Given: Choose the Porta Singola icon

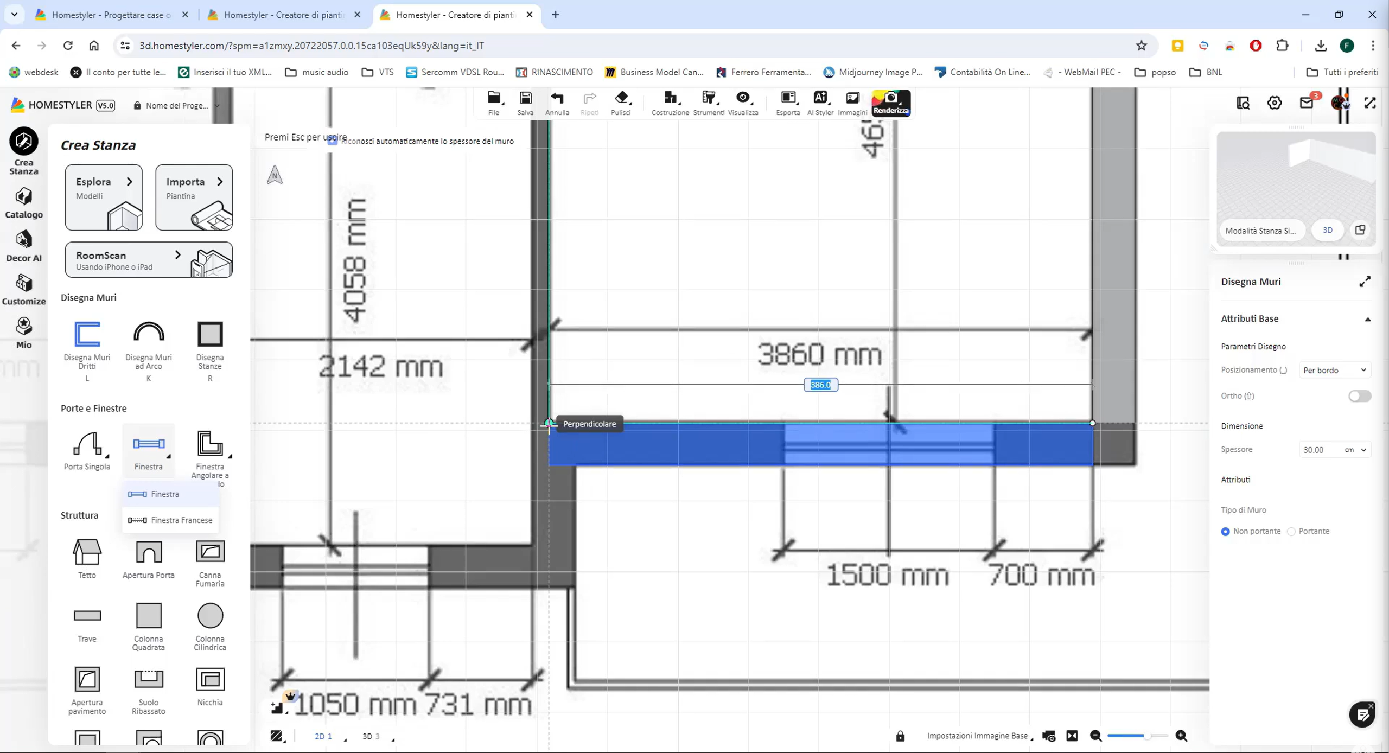Looking at the screenshot, I should 87,444.
